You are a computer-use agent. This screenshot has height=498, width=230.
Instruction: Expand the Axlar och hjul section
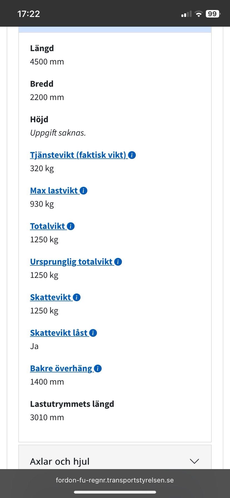click(60, 462)
